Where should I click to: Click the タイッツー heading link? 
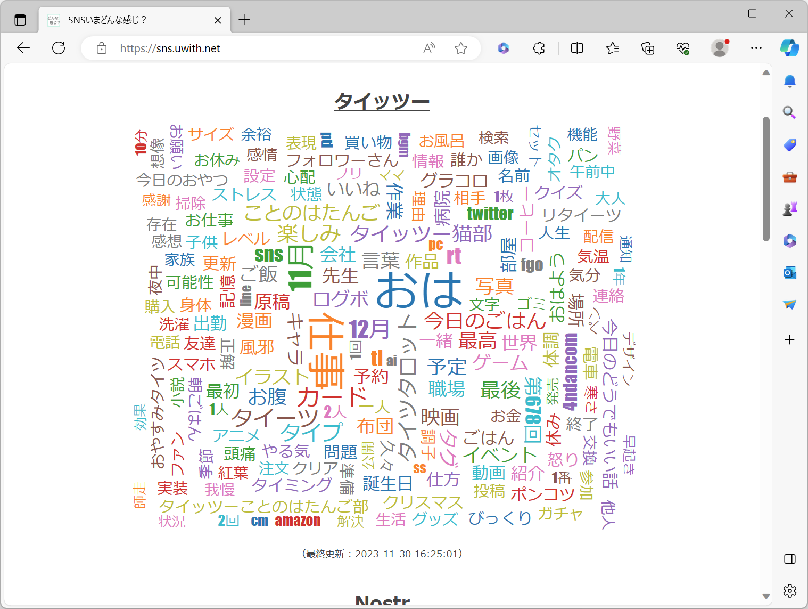coord(382,101)
